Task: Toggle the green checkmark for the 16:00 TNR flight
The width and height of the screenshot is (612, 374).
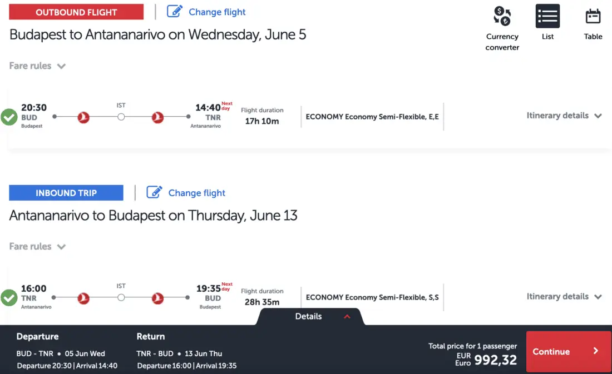Action: (9, 298)
